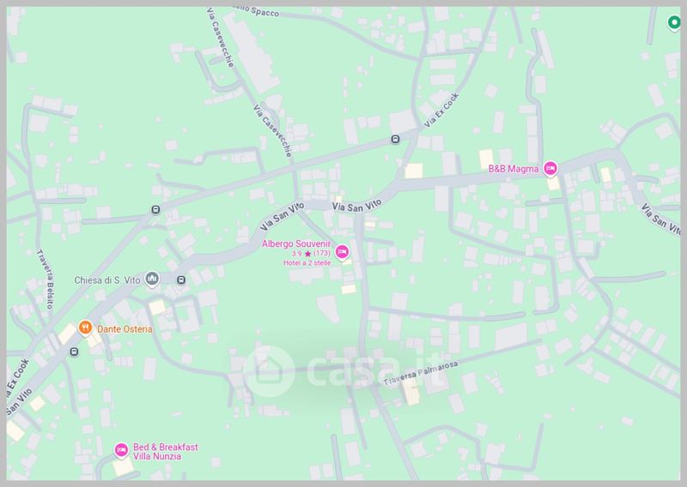Viewport: 687px width, 487px height.
Task: Click the green circular marker at top right corner
Action: tap(673, 22)
